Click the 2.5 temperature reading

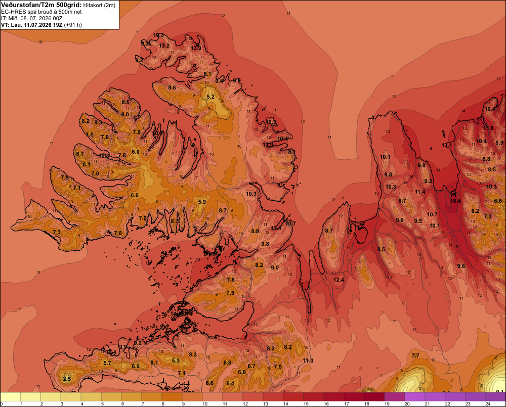(x=67, y=379)
